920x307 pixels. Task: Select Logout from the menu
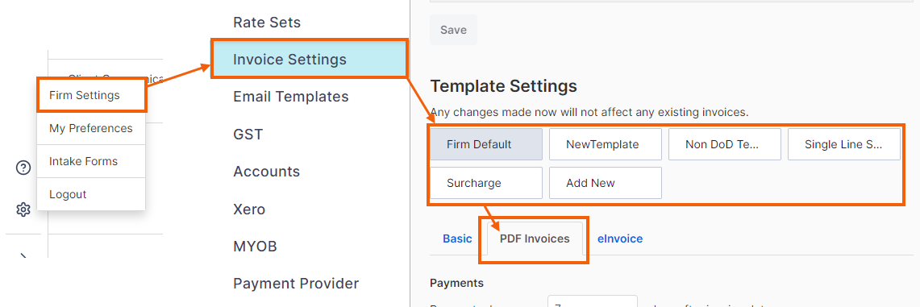tap(91, 194)
